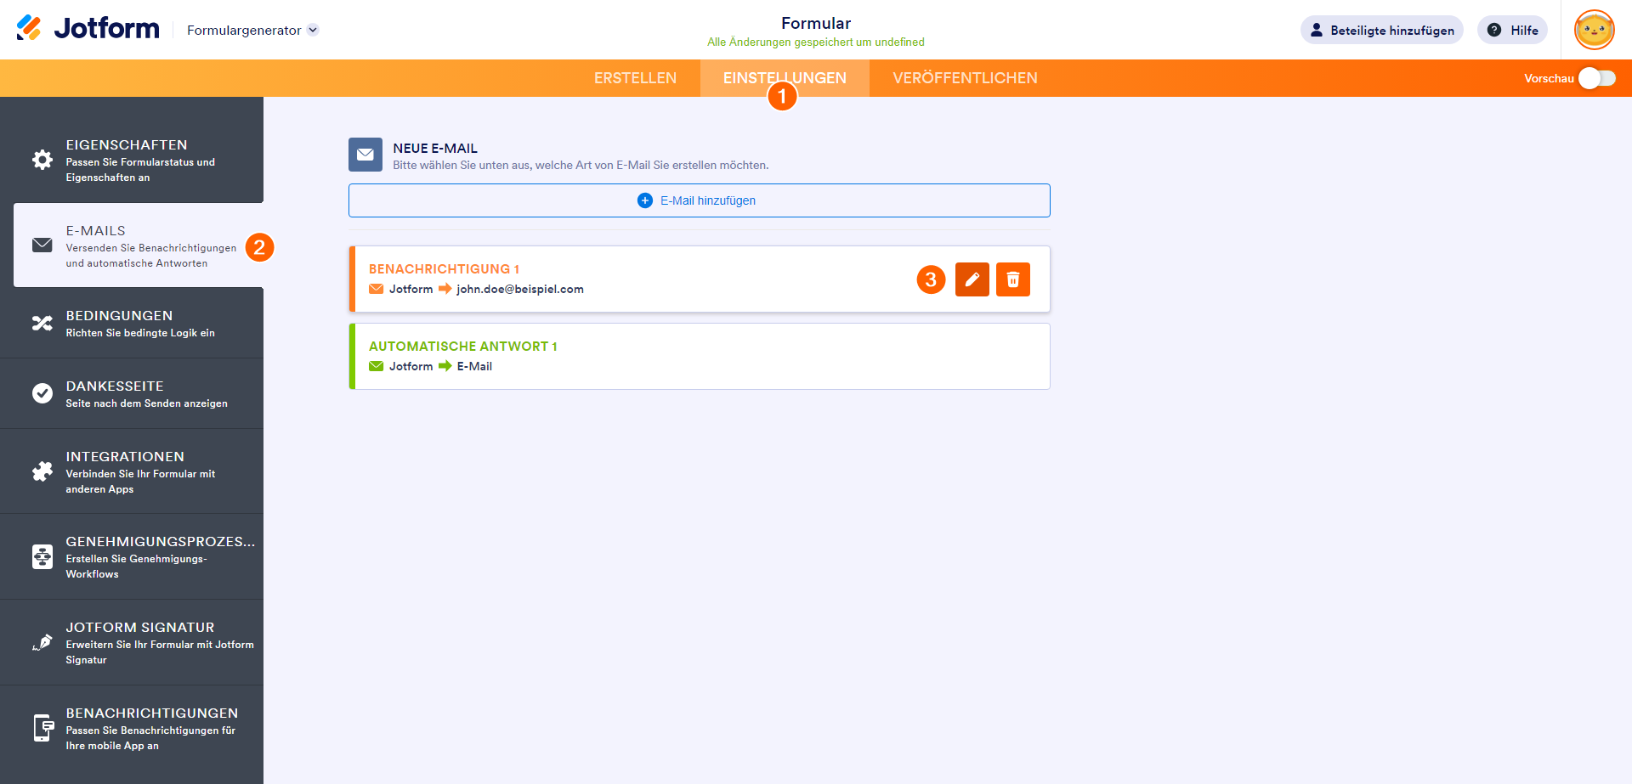Click john.doe@beispiel.com recipient text
Viewport: 1632px width, 784px height.
[x=520, y=289]
